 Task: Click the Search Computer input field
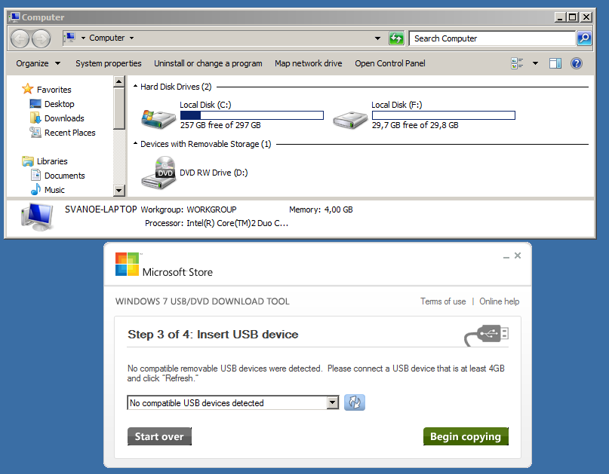[492, 38]
